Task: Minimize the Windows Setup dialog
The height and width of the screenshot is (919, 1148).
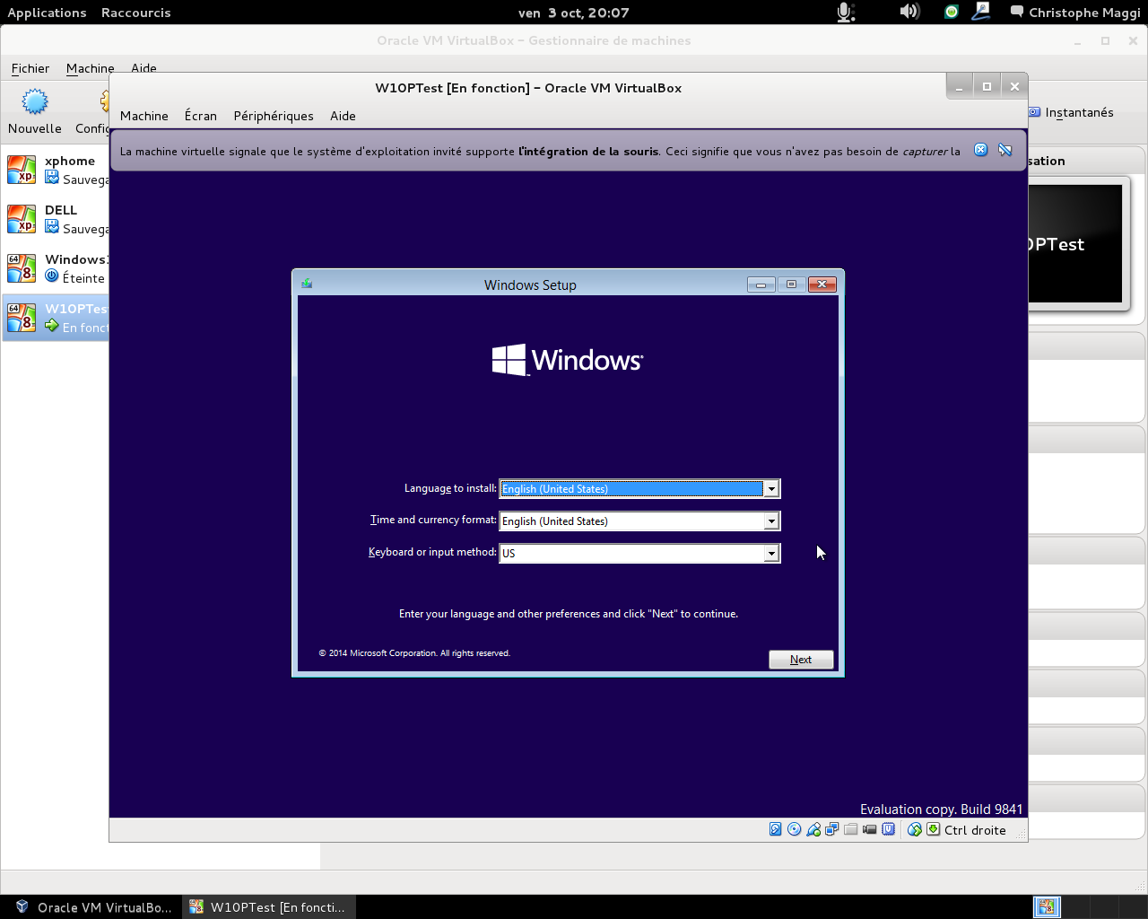Action: 761,284
